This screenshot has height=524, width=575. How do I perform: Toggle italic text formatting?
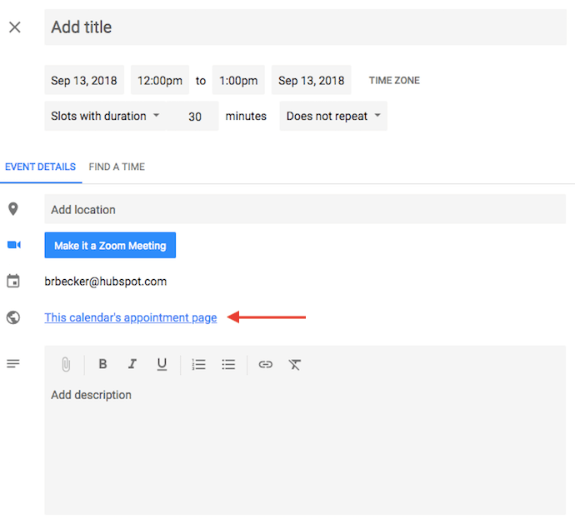(132, 364)
